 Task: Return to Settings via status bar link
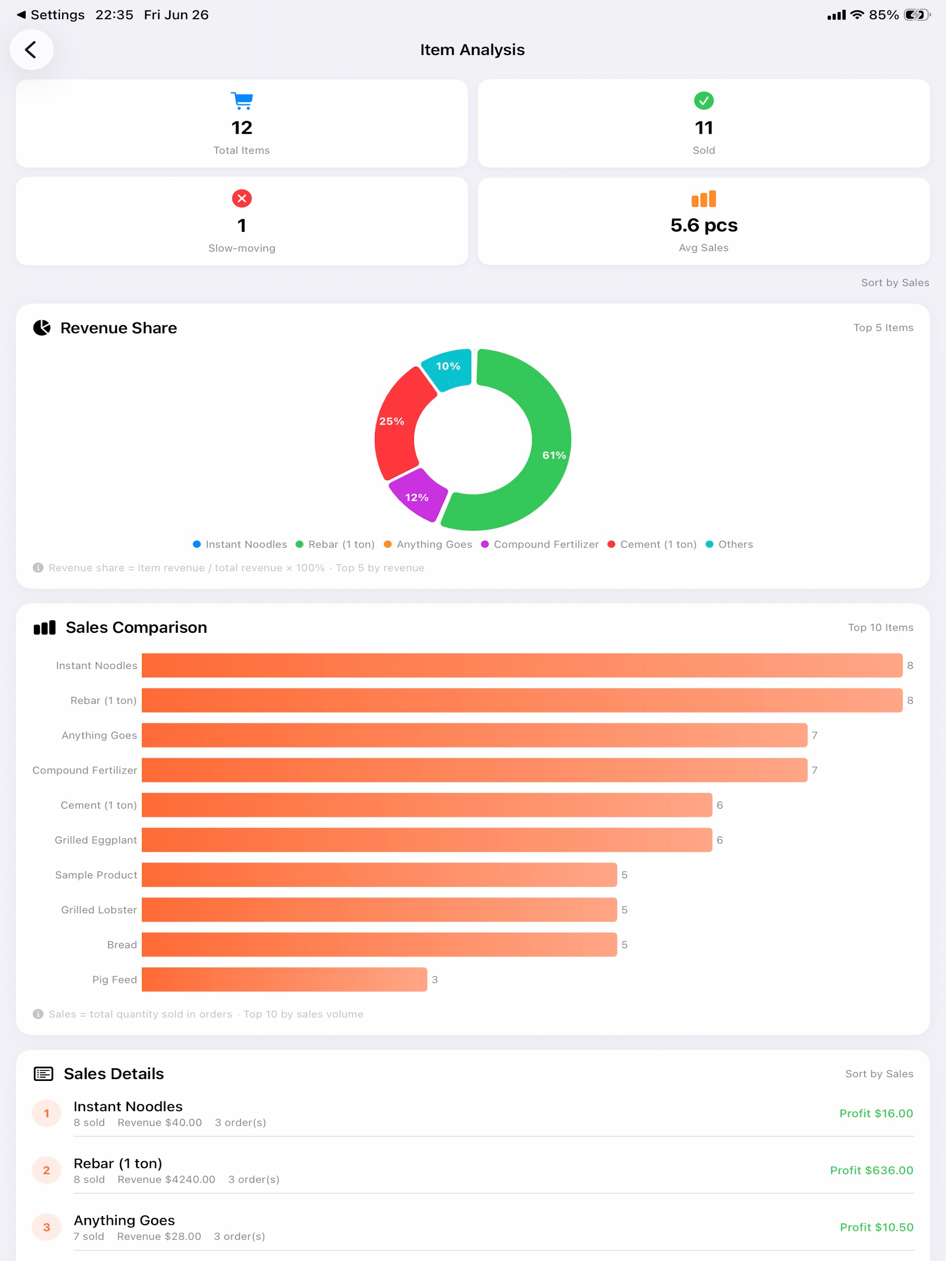(51, 15)
